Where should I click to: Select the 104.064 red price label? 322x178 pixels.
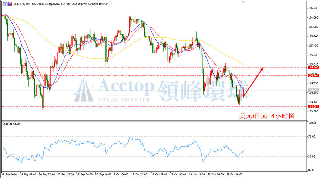pos(313,107)
